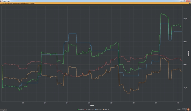This screenshot has height=111, width=191.
Task: Click the -$5,00 y-axis label
Action: coord(185,88)
